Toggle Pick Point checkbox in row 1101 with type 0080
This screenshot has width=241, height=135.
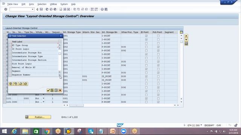(x=158, y=98)
